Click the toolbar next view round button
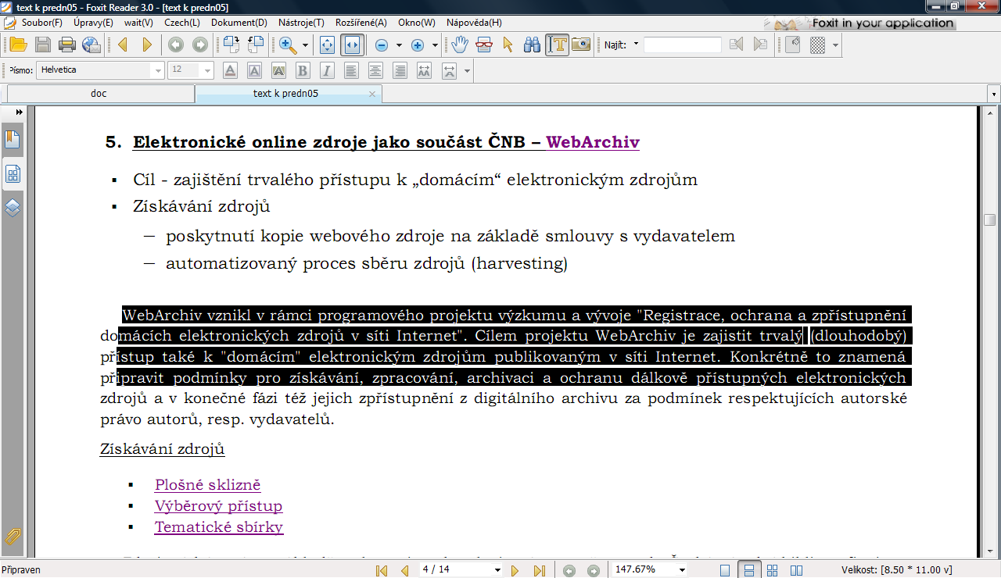The height and width of the screenshot is (578, 1001). (x=200, y=45)
